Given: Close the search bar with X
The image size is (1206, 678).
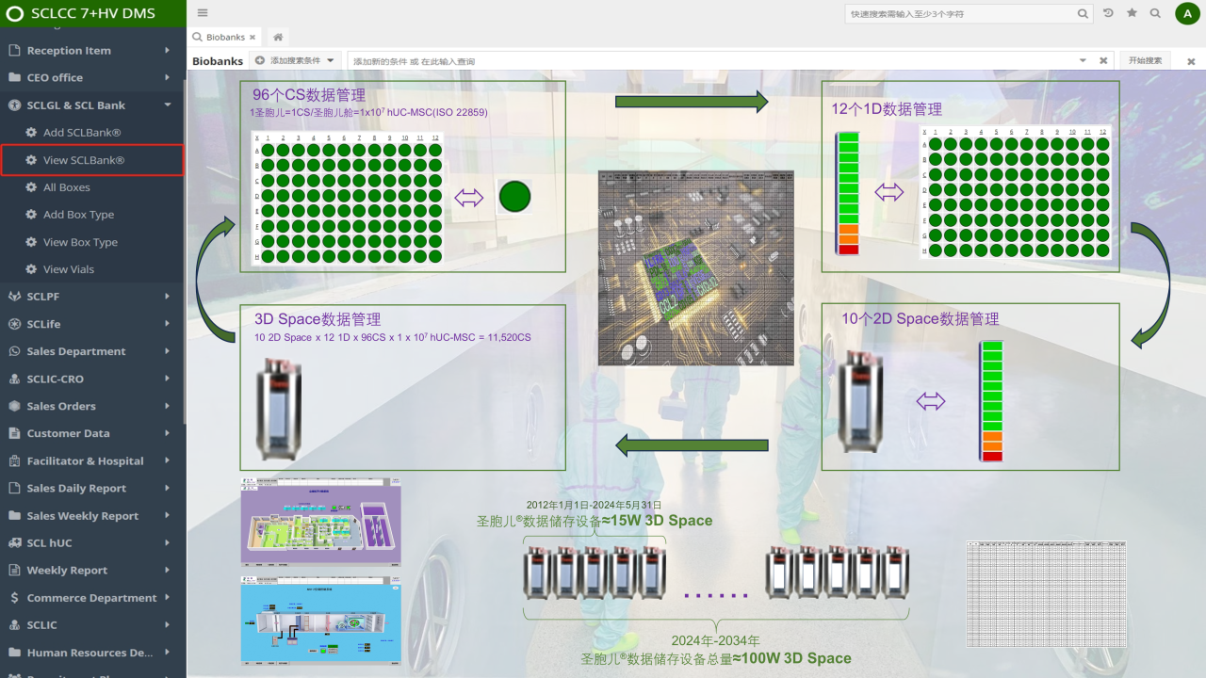Looking at the screenshot, I should (1191, 61).
